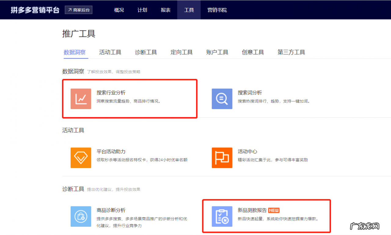The width and height of the screenshot is (391, 235).
Task: Select 计划 from the top navigation
Action: point(142,10)
